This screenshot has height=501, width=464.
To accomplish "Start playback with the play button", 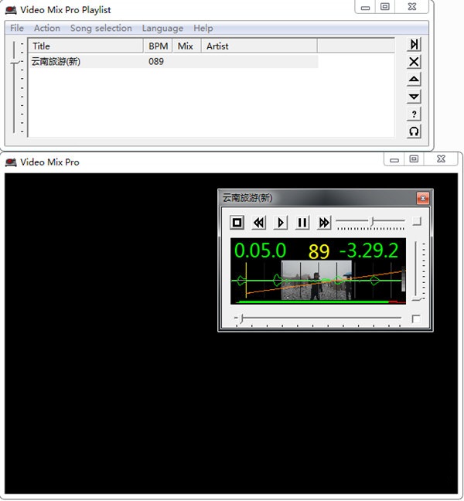I will tap(281, 223).
